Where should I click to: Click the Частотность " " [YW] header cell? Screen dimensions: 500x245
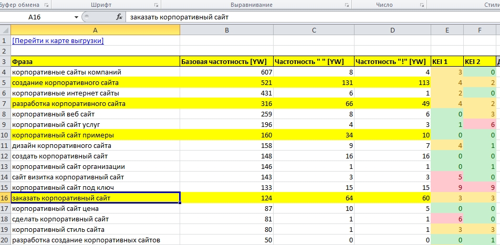point(314,61)
